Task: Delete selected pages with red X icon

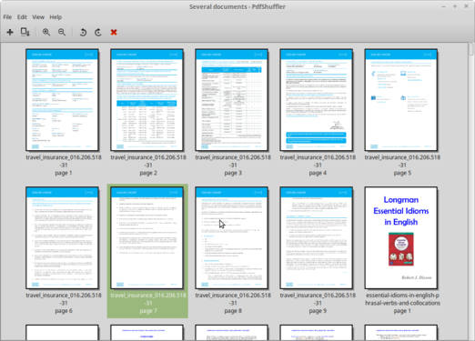Action: (114, 32)
